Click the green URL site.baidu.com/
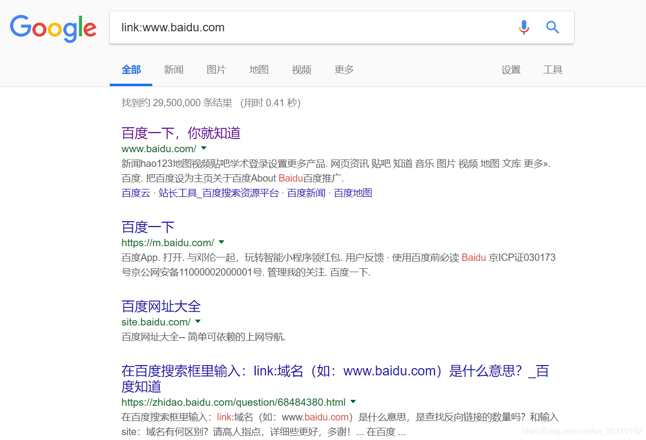This screenshot has height=440, width=646. [156, 322]
